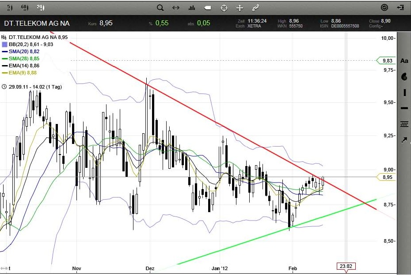This screenshot has width=411, height=275.
Task: Select the vertical line drawing tool
Action: coord(404,93)
